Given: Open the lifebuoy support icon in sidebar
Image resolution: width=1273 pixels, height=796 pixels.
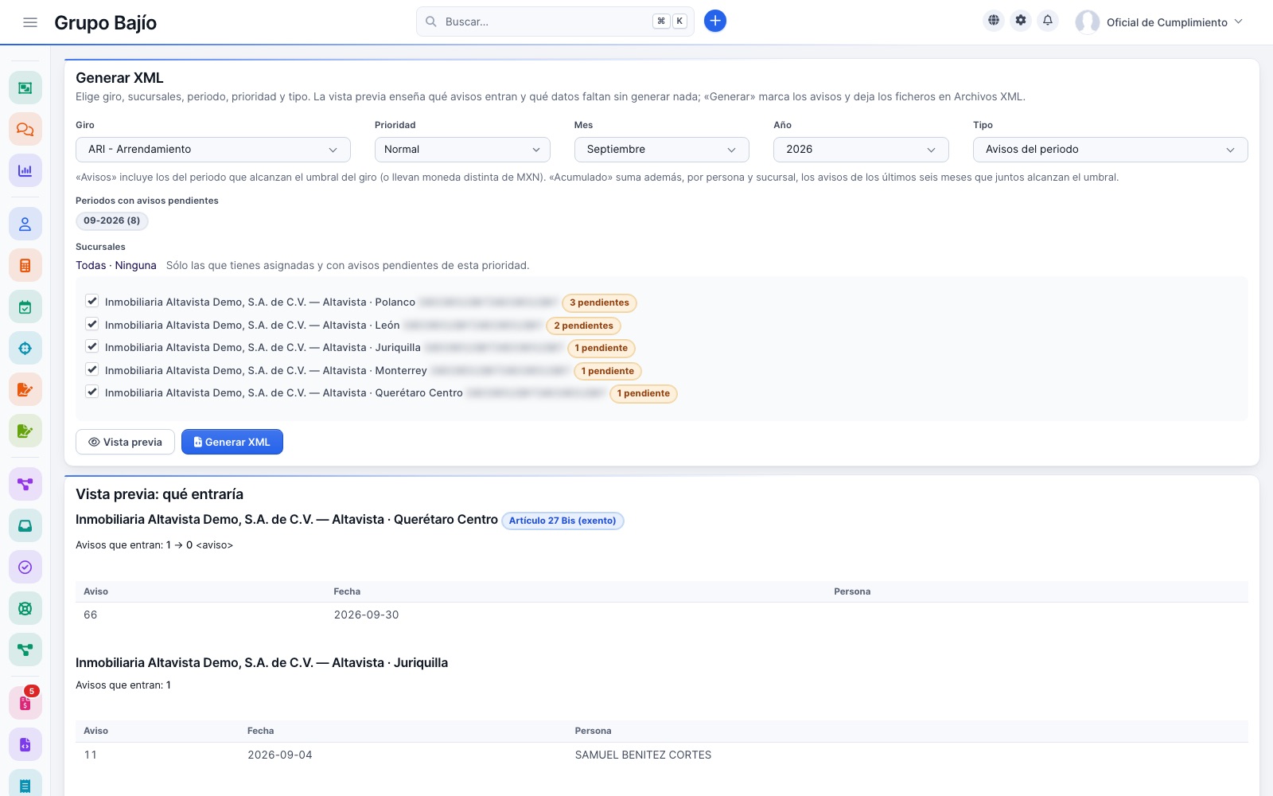Looking at the screenshot, I should 25,608.
